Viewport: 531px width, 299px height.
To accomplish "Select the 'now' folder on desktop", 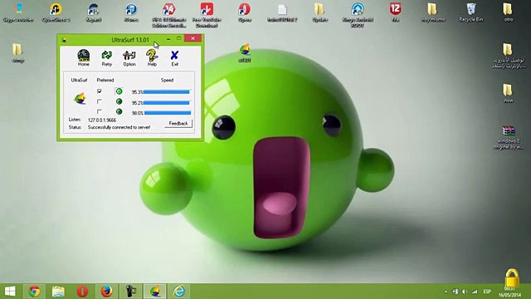I will click(508, 93).
